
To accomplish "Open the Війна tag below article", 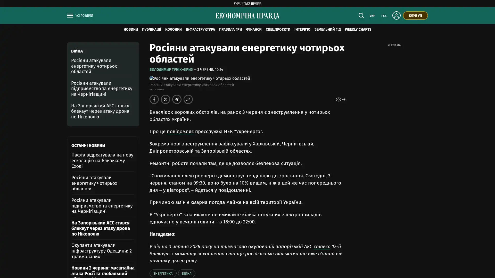I will tap(187, 273).
